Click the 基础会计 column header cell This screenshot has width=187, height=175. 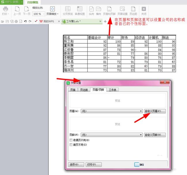97,37
